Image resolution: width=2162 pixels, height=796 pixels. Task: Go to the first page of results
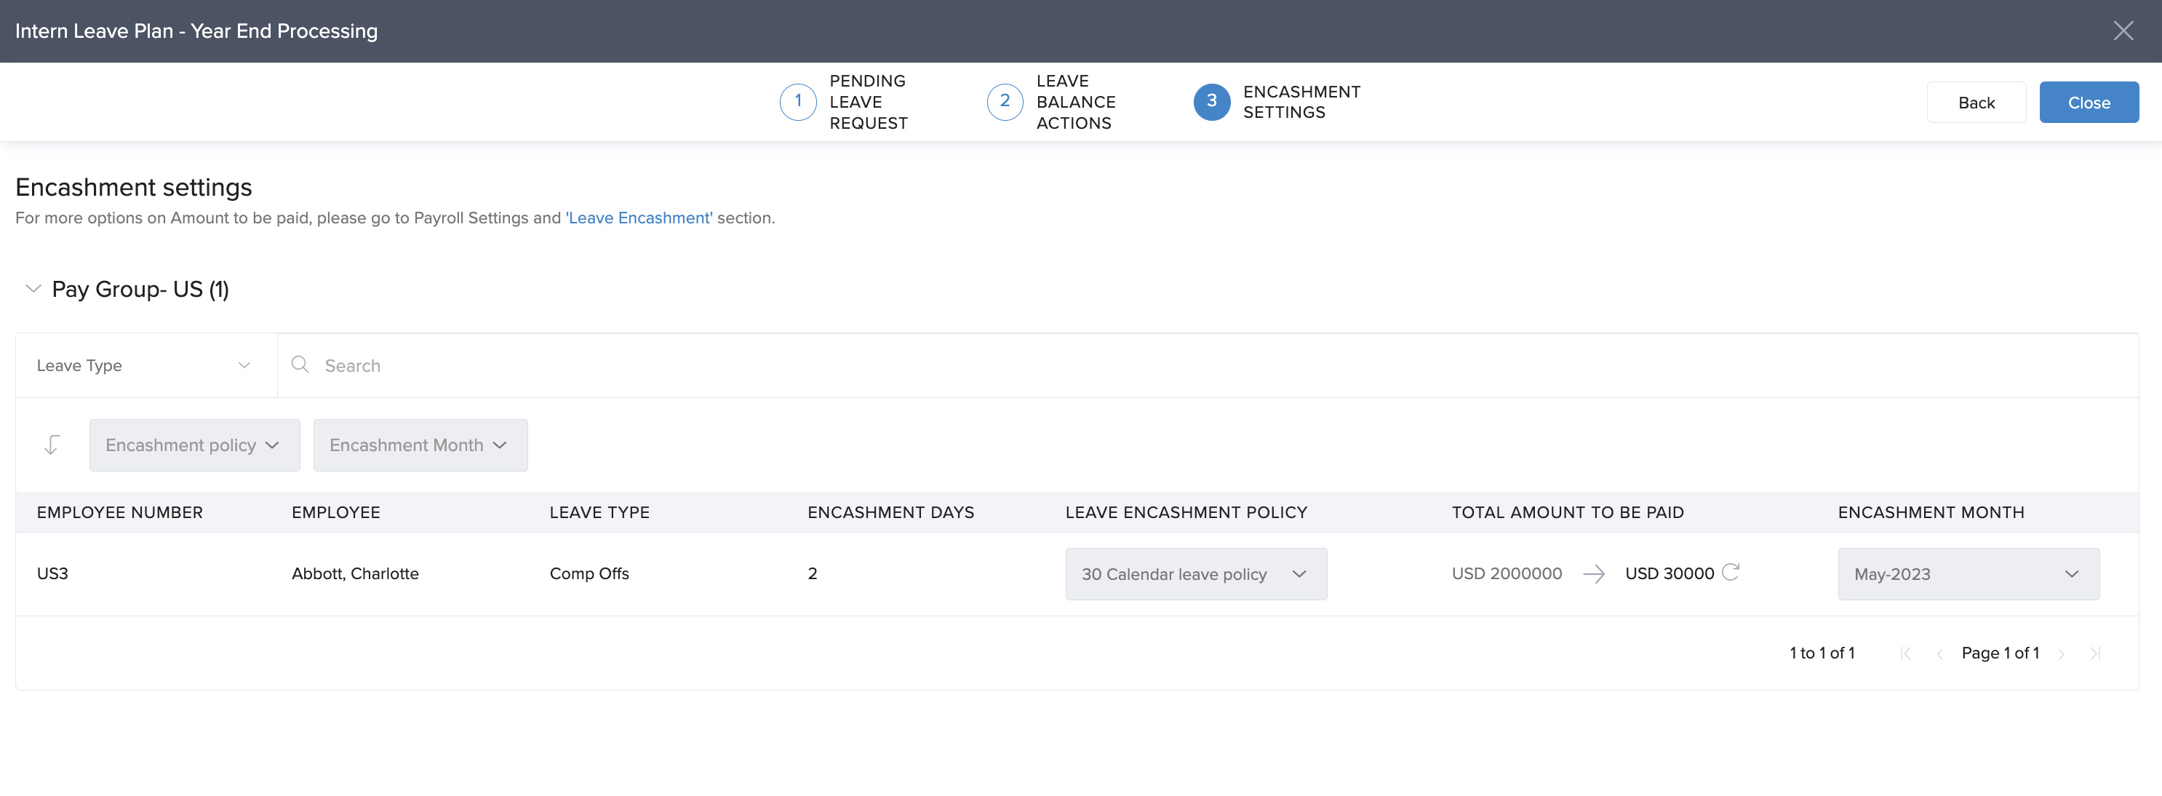coord(1905,653)
